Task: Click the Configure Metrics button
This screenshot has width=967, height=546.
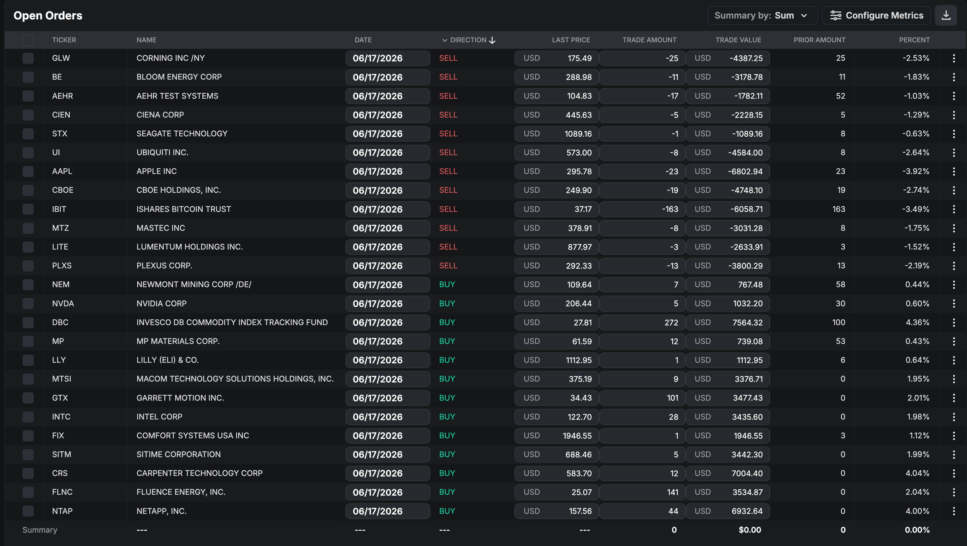Action: point(876,15)
